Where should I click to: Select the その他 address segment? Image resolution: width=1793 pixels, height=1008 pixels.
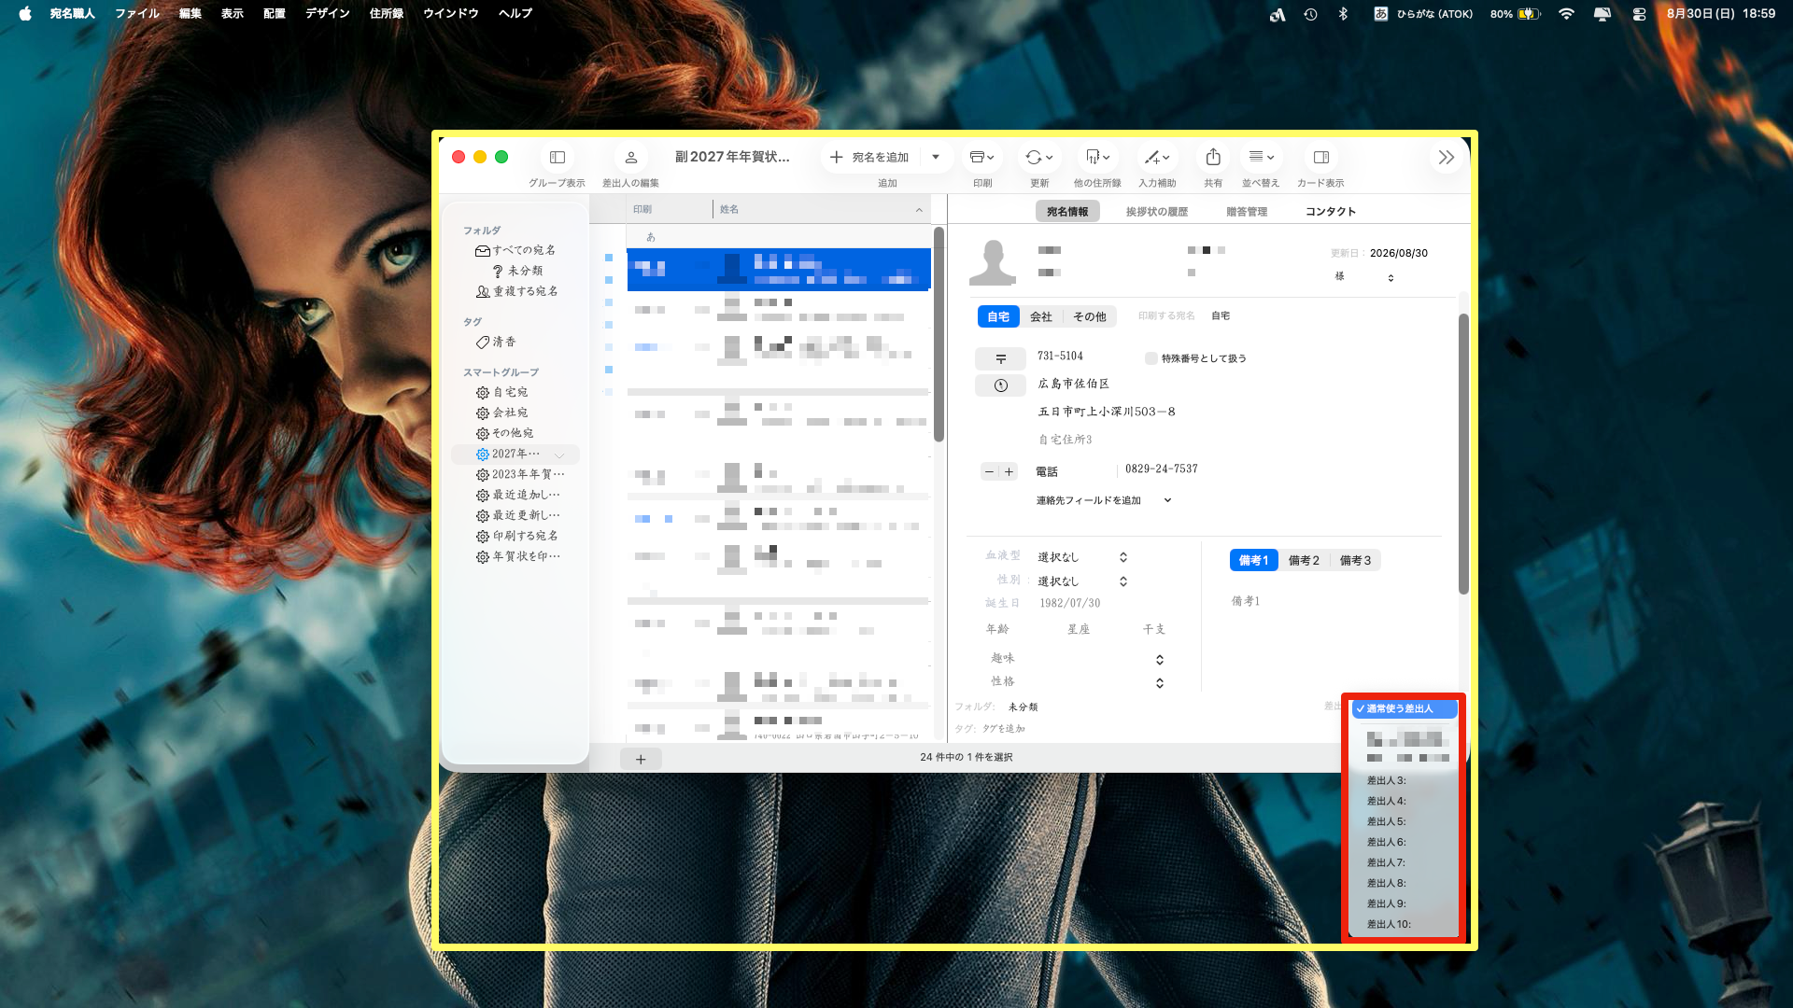1089,316
